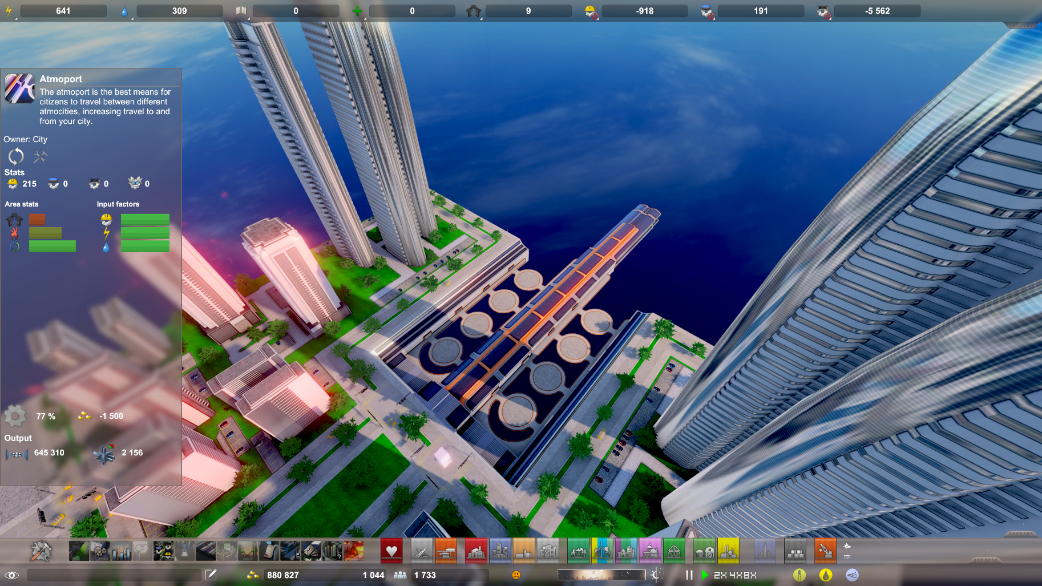This screenshot has height=586, width=1042.
Task: Click the empty city name input field
Action: point(114,575)
